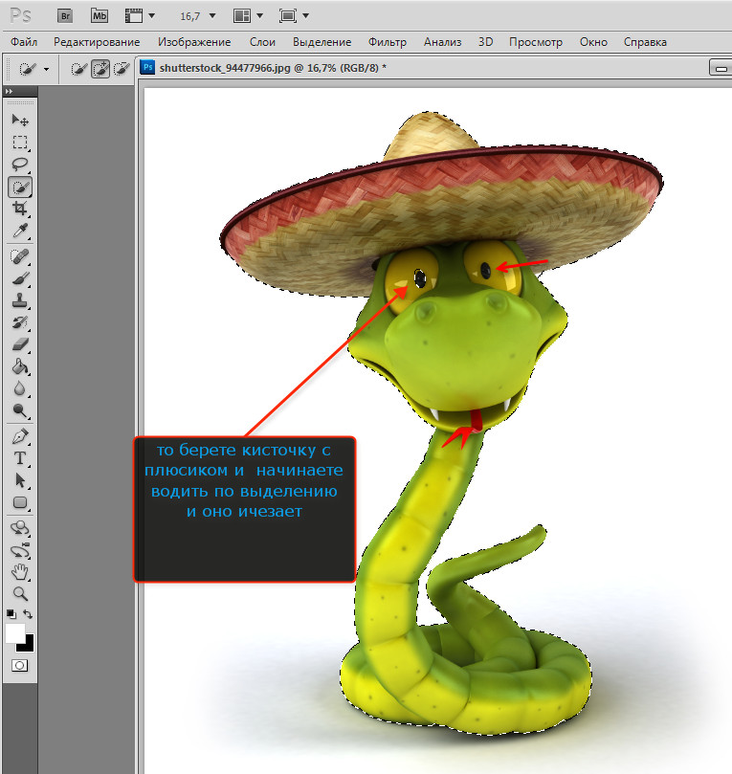The width and height of the screenshot is (732, 774).
Task: Toggle Subtract from selection brush mode
Action: click(121, 69)
